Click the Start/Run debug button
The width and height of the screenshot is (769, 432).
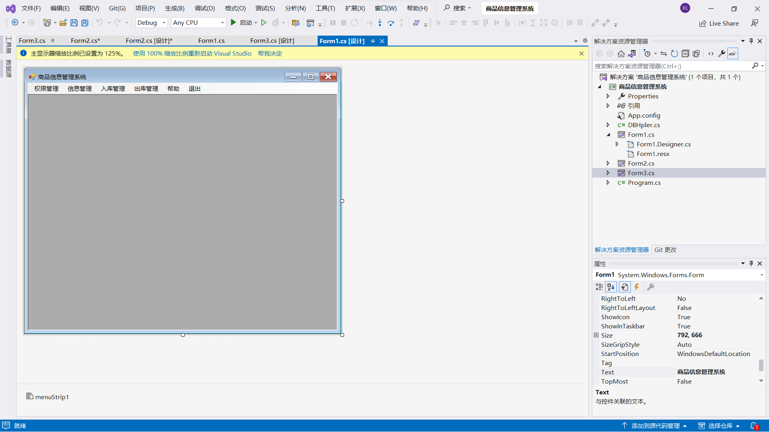[x=233, y=23]
